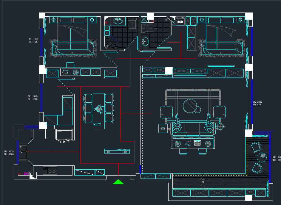Viewport: 281px width, 205px height.
Task: Select the round balcony side table
Action: (263, 156)
